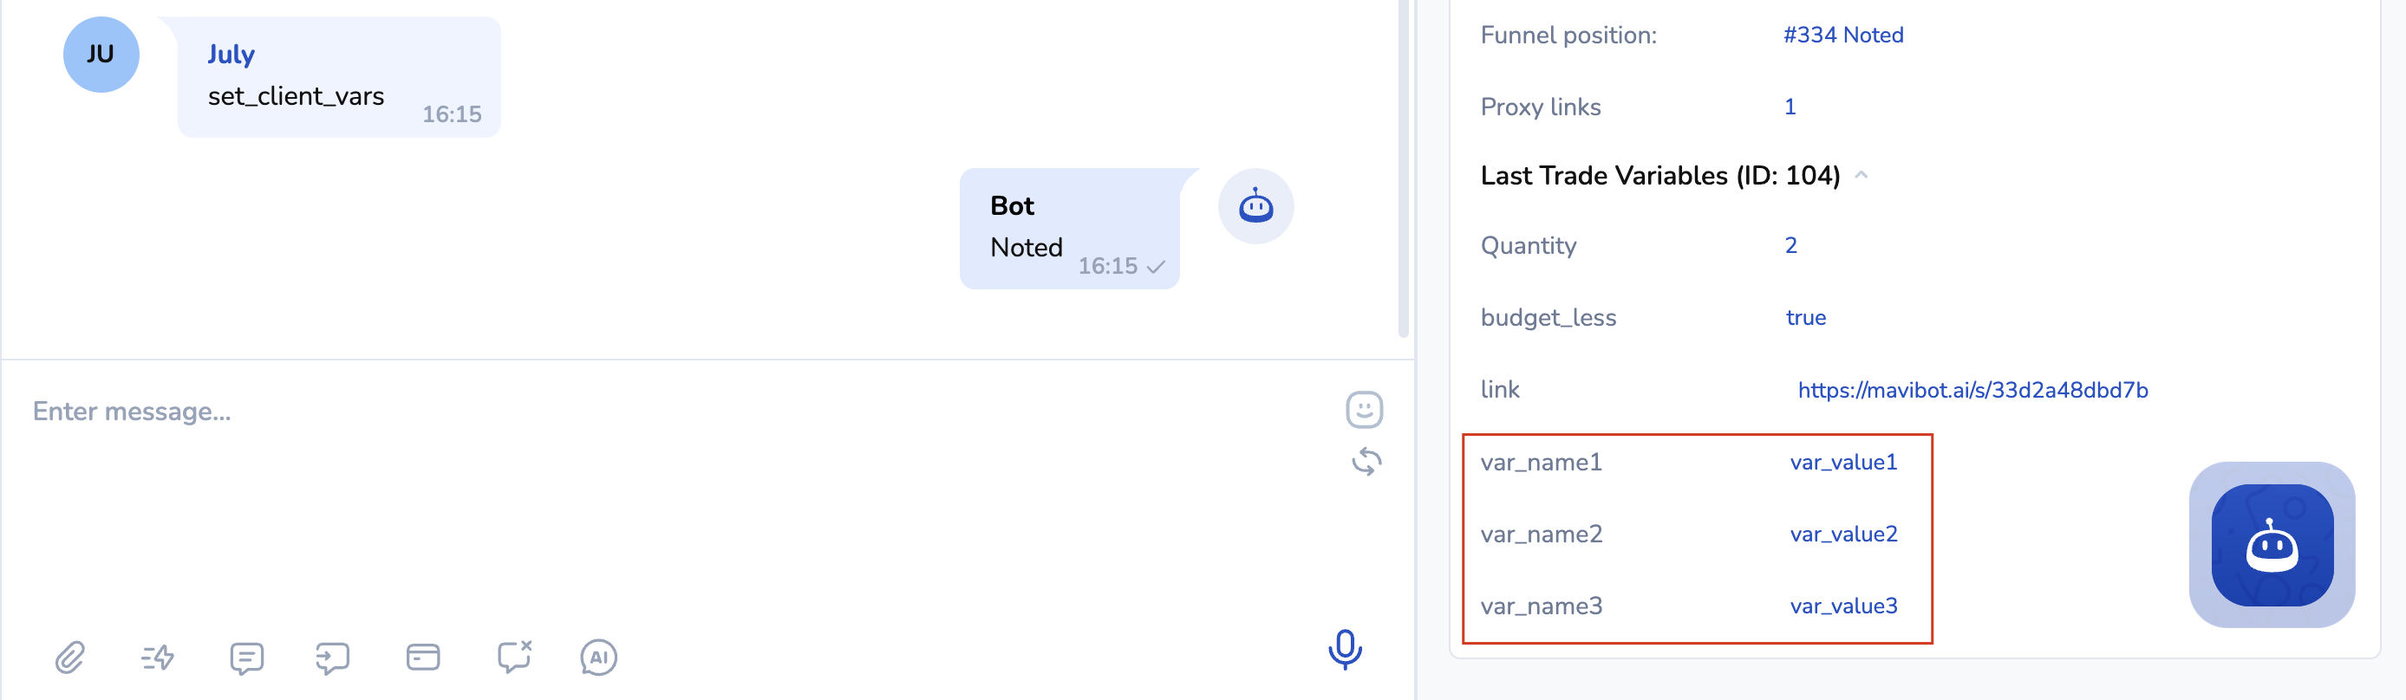
Task: Collapse Last Trade Variables section
Action: (x=1861, y=176)
